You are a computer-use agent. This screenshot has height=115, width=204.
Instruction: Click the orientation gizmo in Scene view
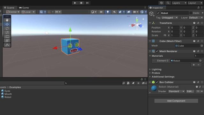point(137,25)
